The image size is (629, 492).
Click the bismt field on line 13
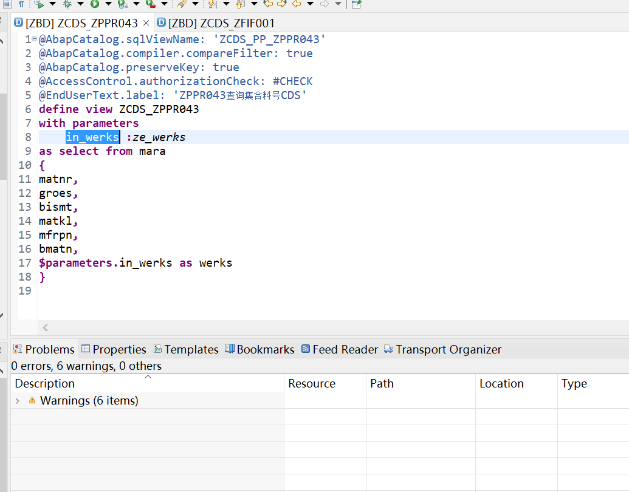coord(55,207)
